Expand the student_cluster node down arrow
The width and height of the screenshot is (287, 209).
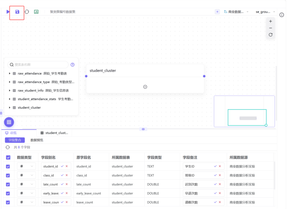point(145,87)
